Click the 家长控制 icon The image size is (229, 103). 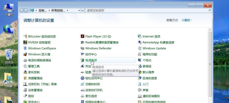click(x=25, y=72)
